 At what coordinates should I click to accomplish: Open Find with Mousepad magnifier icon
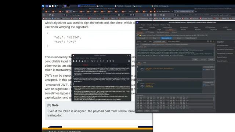108,61
